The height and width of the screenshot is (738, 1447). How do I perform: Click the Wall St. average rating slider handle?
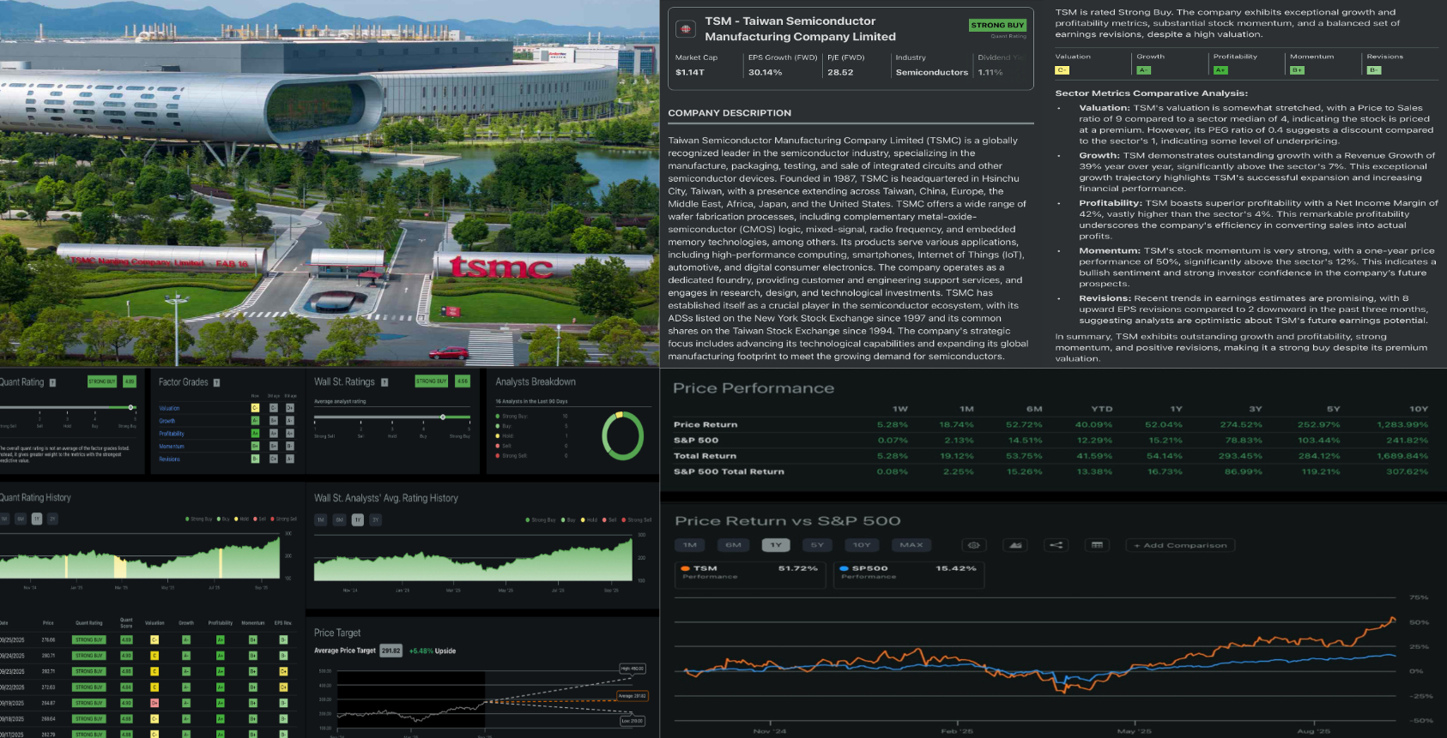tap(443, 417)
